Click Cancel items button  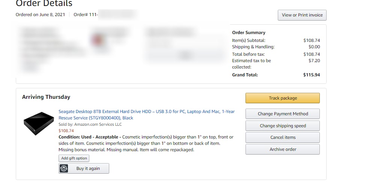283,137
